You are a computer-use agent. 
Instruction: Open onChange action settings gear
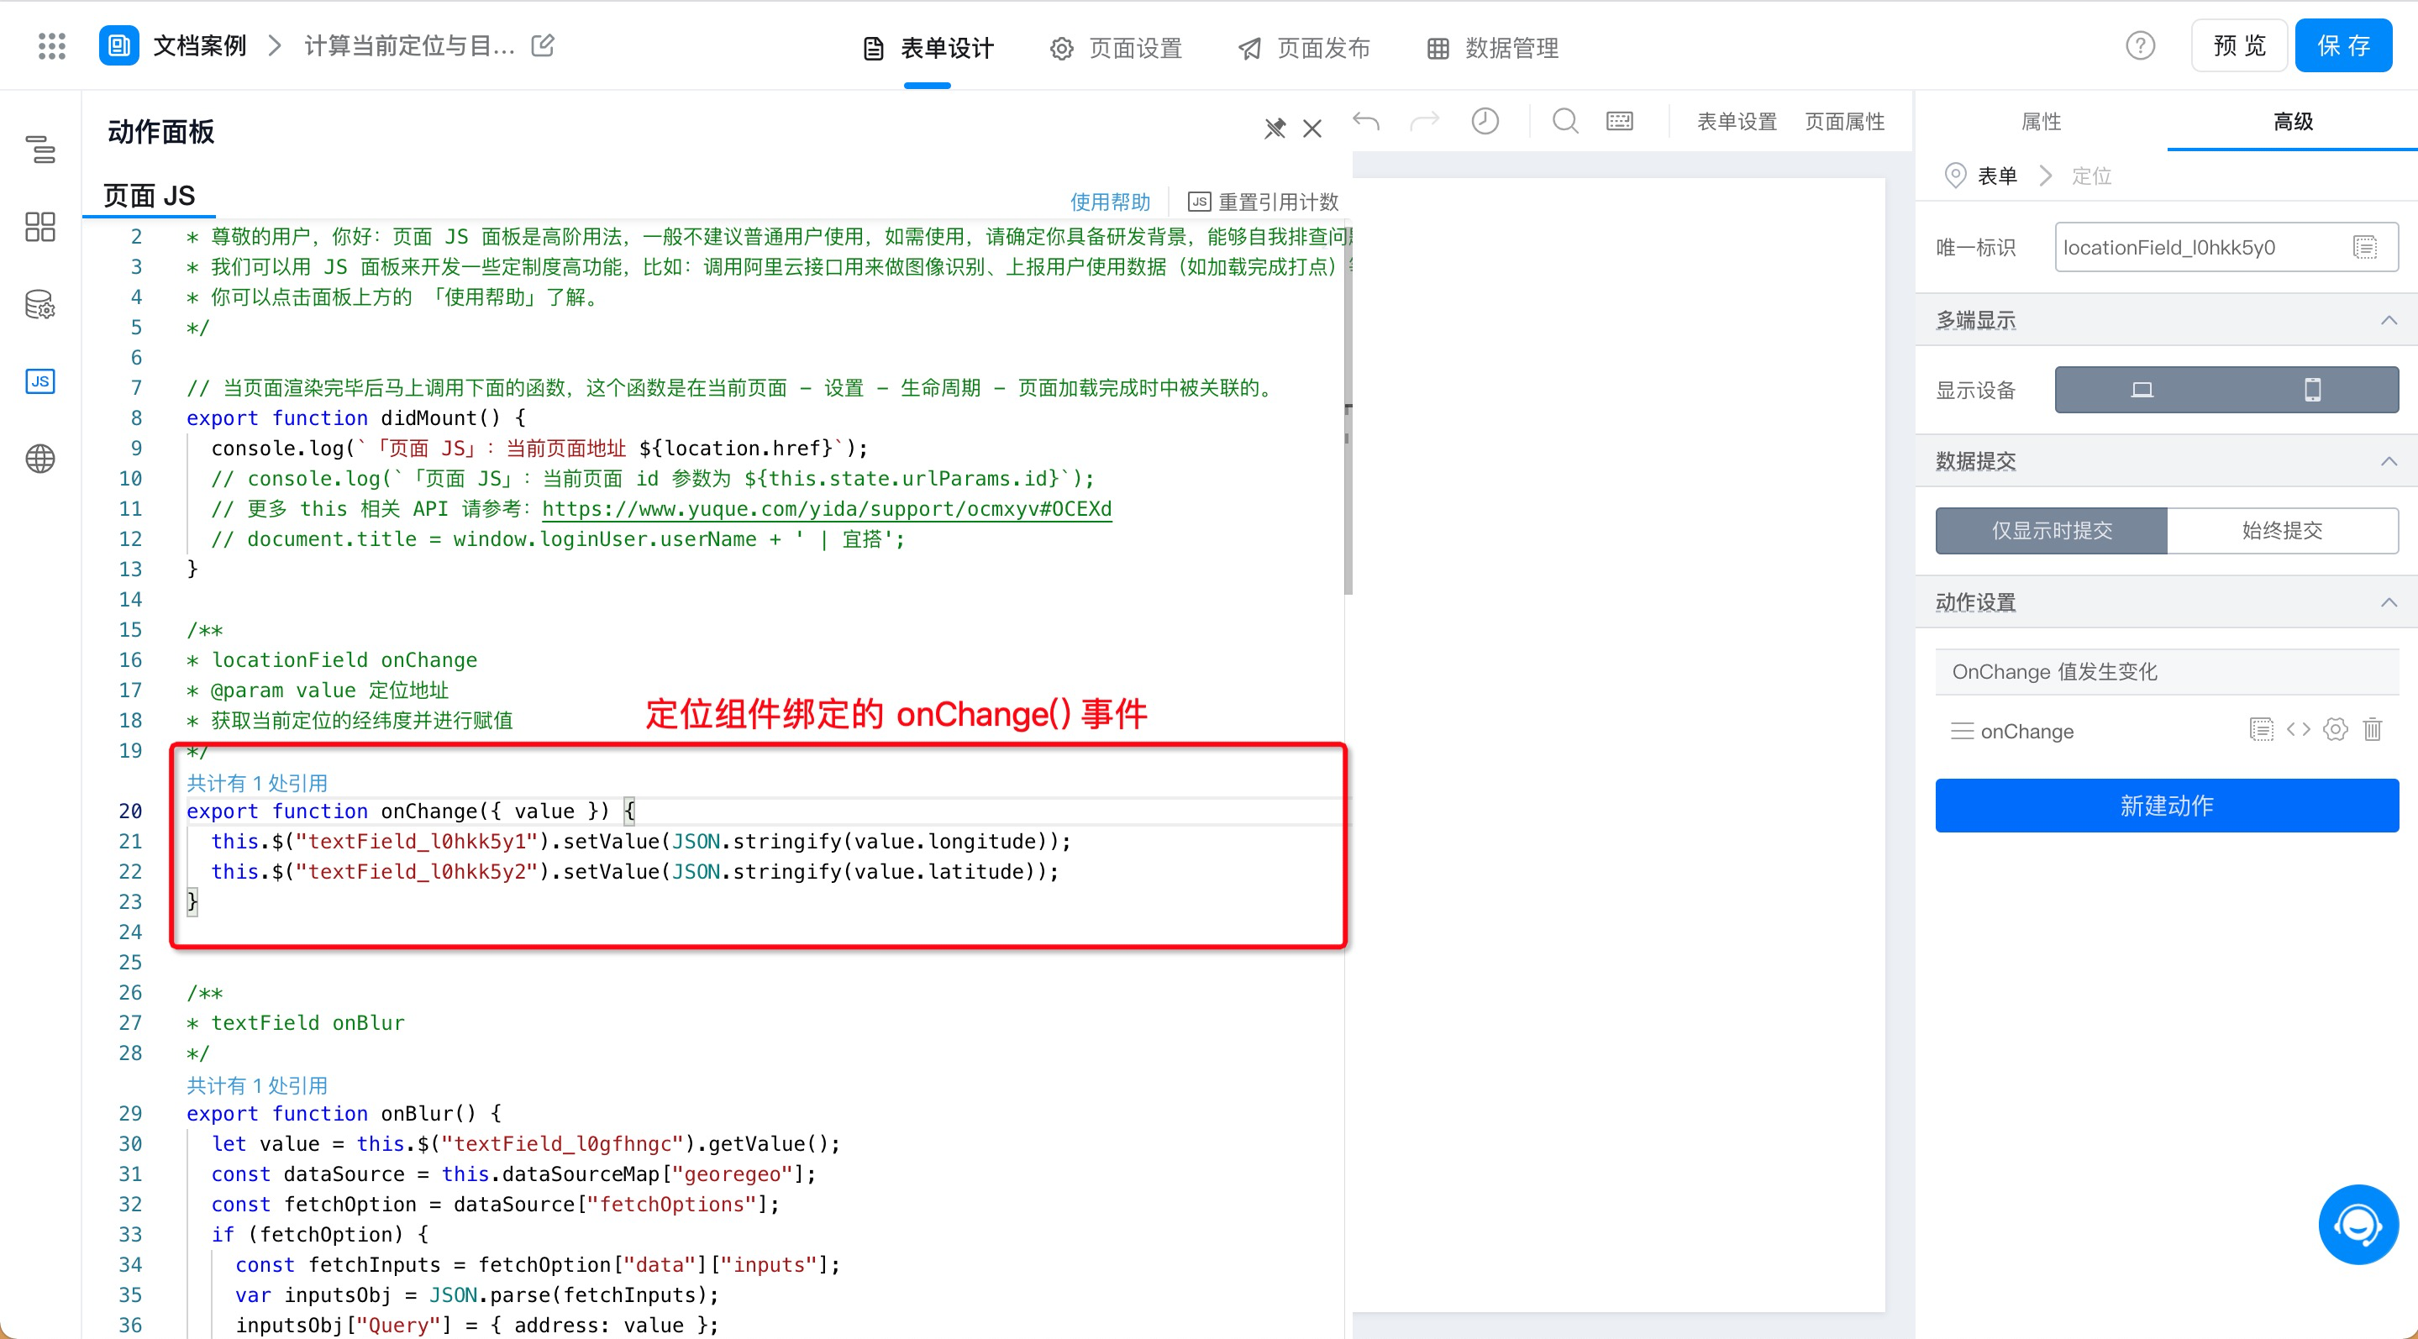2336,730
